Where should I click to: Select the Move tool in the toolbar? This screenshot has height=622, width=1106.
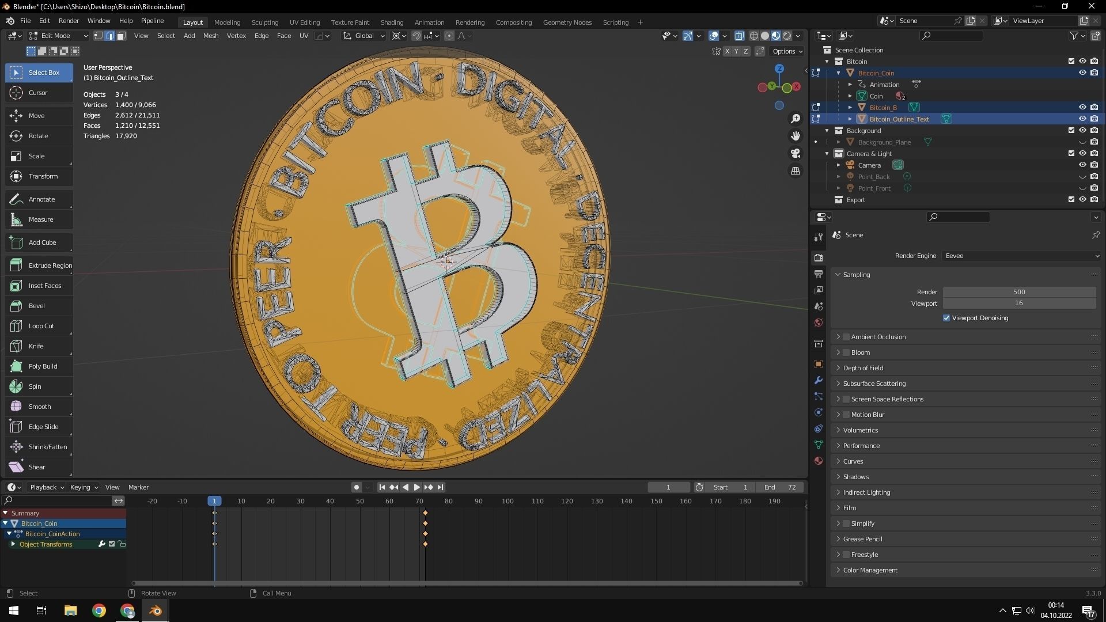pyautogui.click(x=37, y=115)
